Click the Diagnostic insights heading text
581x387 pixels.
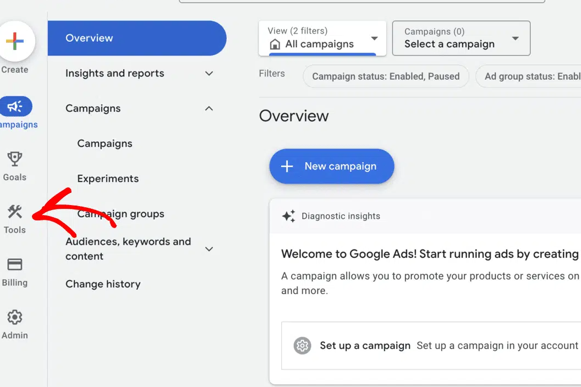[x=341, y=216]
